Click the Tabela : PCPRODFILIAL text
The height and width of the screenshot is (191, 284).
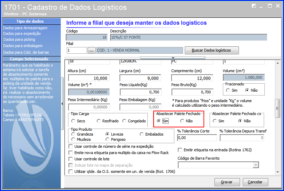(23, 115)
